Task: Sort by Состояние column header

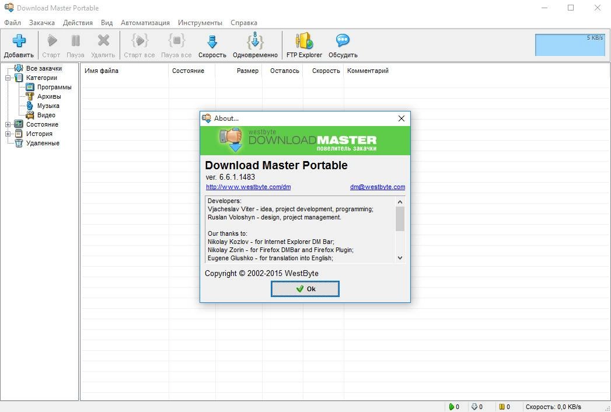Action: click(x=192, y=71)
